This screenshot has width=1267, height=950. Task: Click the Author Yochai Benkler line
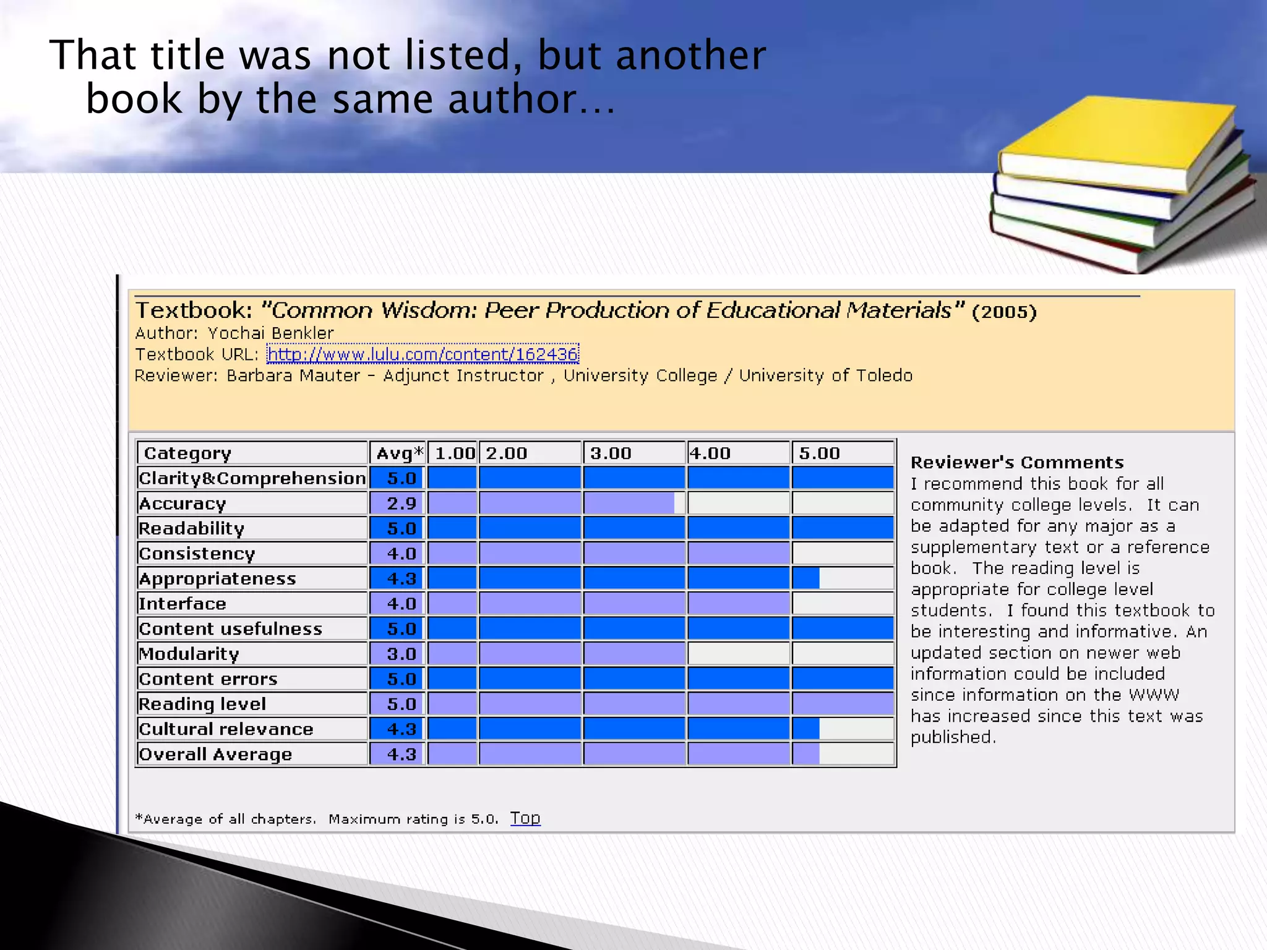(x=234, y=333)
